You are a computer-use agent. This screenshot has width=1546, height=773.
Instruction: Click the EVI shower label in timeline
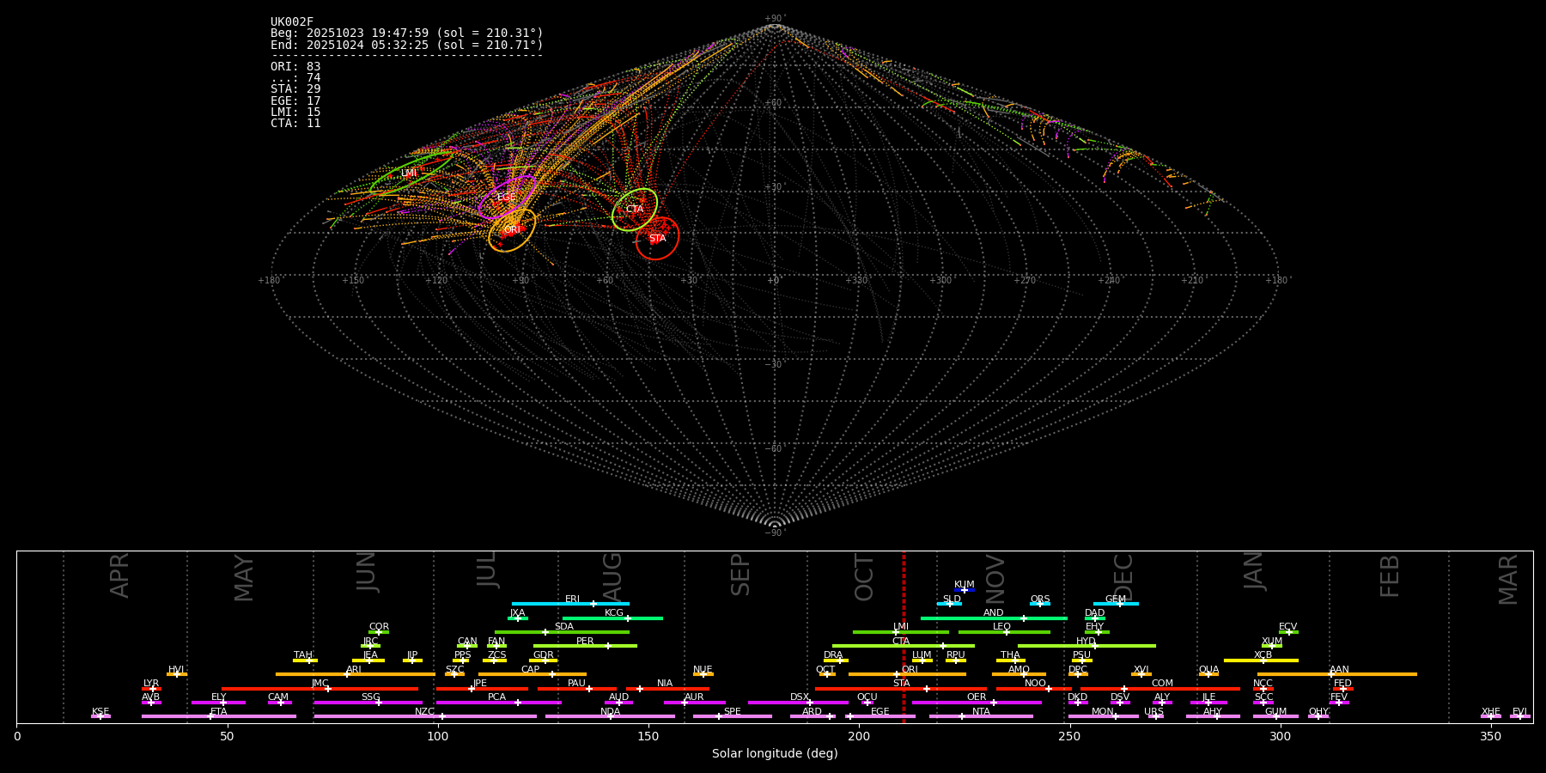pyautogui.click(x=1519, y=712)
